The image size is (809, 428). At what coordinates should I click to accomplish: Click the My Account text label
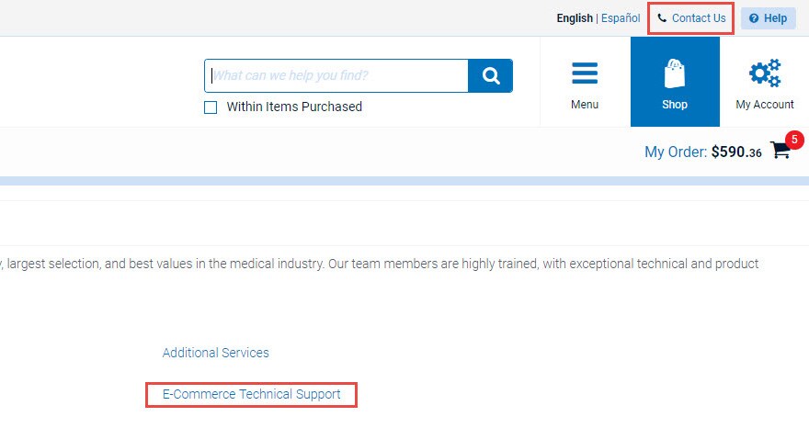[765, 105]
